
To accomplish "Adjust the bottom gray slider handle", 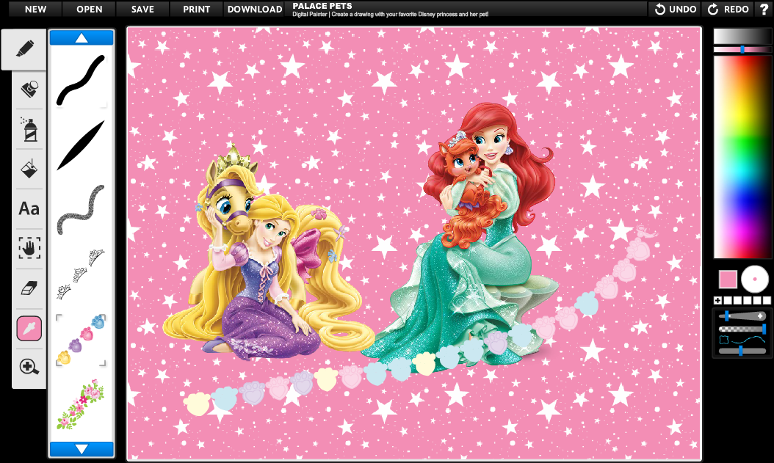I will (740, 351).
